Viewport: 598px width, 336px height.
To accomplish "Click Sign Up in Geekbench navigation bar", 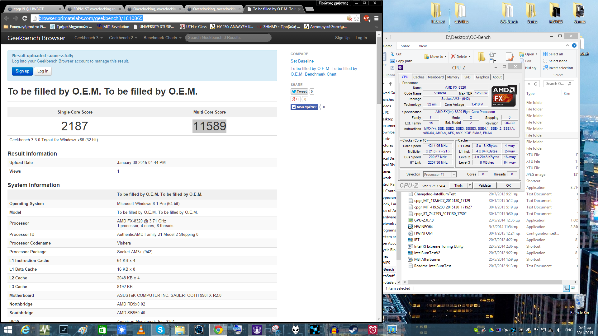I will [342, 38].
